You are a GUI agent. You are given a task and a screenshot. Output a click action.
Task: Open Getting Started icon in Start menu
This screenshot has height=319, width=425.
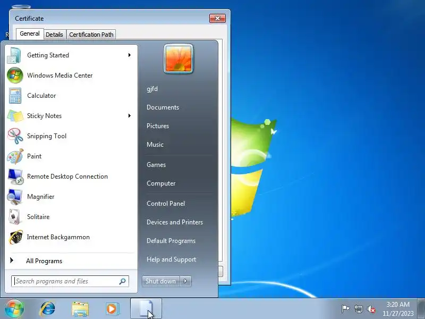point(14,55)
